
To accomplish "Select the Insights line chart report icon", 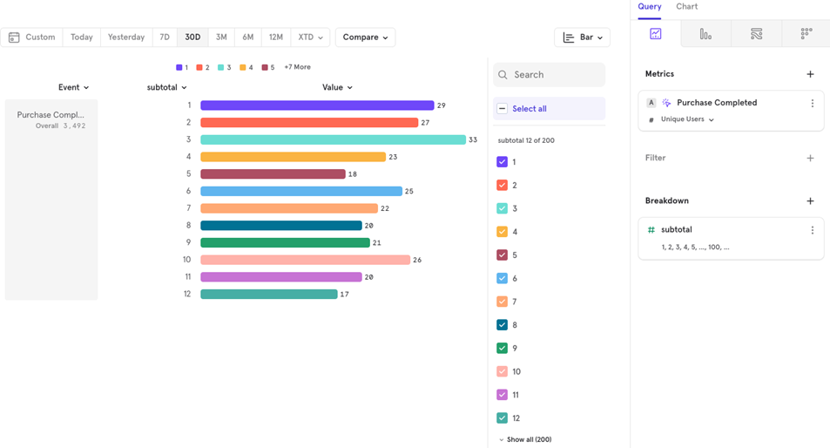I will [655, 34].
